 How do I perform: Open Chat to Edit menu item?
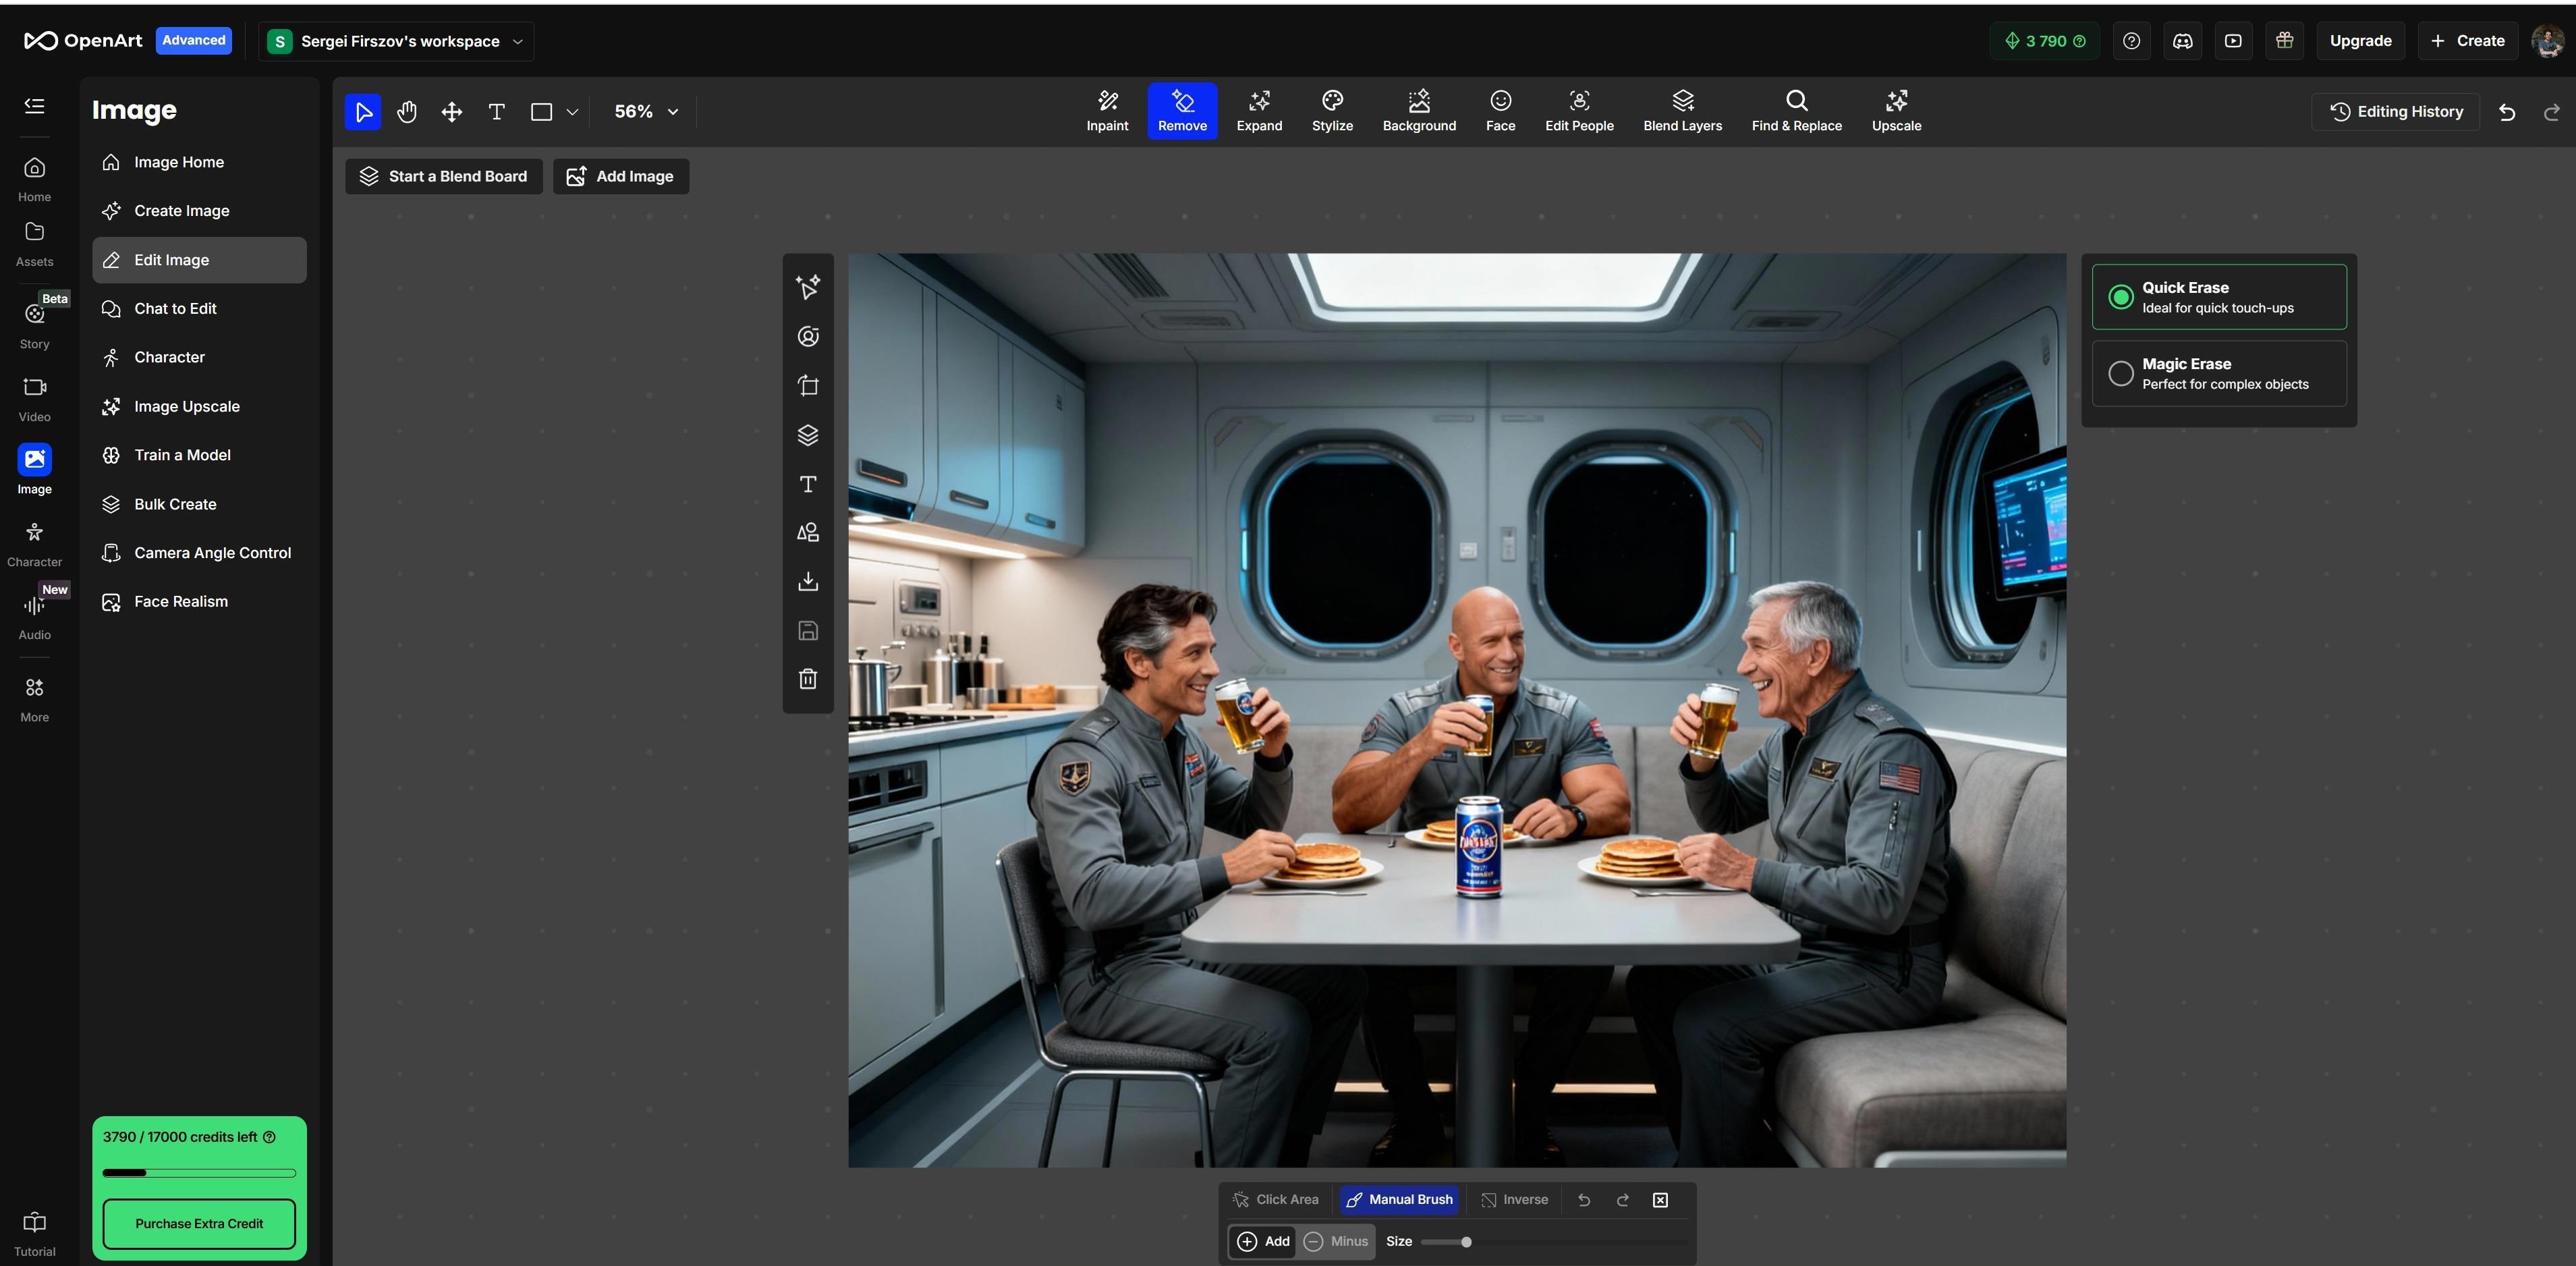click(175, 308)
